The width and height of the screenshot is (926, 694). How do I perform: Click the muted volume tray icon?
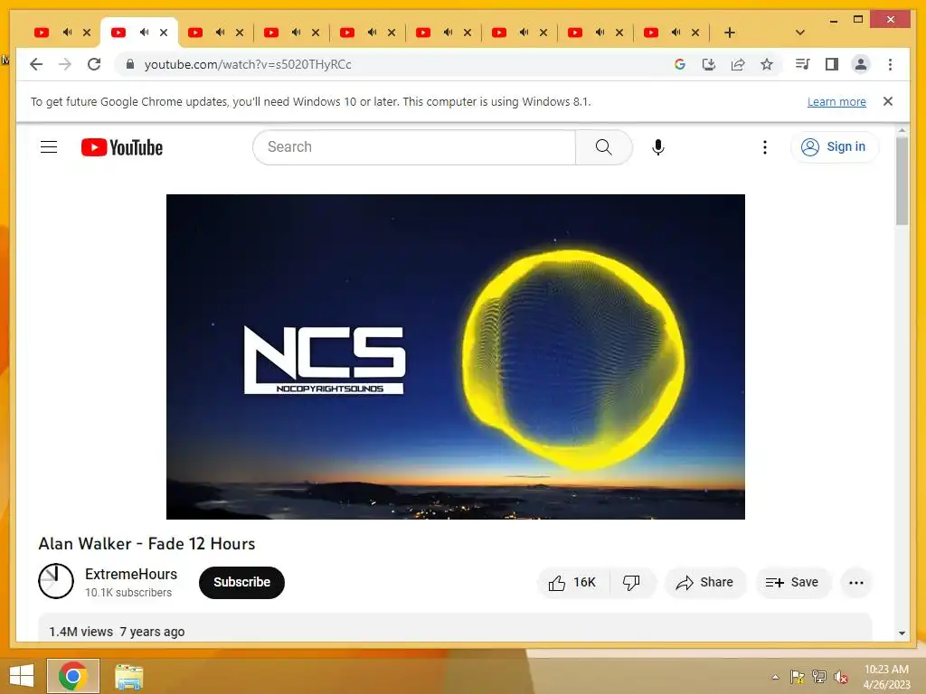840,678
